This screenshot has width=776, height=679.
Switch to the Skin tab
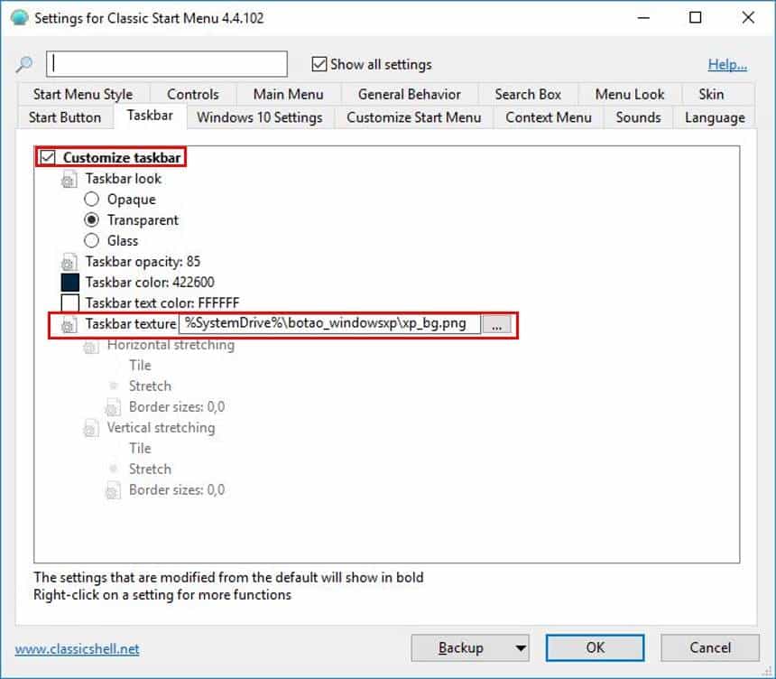(711, 94)
